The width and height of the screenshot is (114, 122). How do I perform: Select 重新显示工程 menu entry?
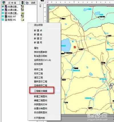click(x=40, y=81)
